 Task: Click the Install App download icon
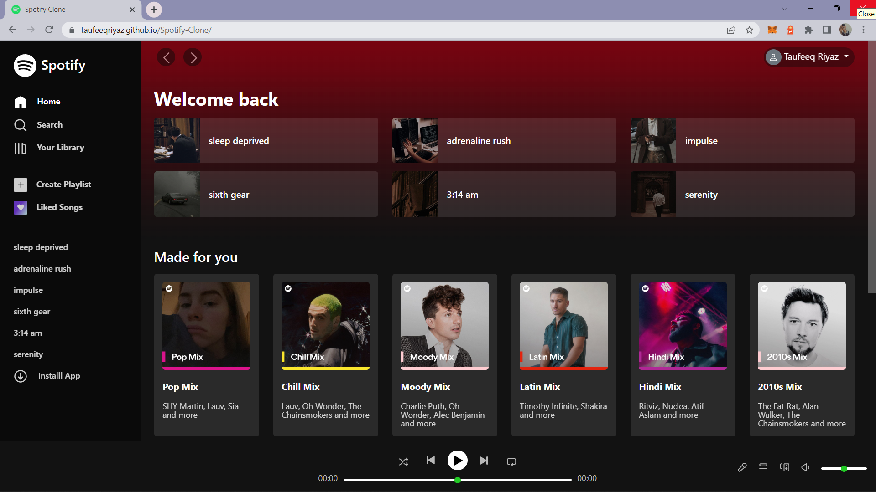pyautogui.click(x=21, y=376)
